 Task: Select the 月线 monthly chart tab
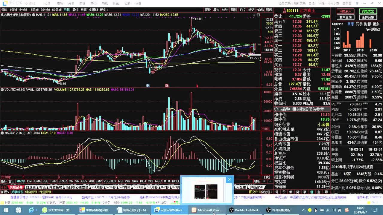click(x=83, y=10)
